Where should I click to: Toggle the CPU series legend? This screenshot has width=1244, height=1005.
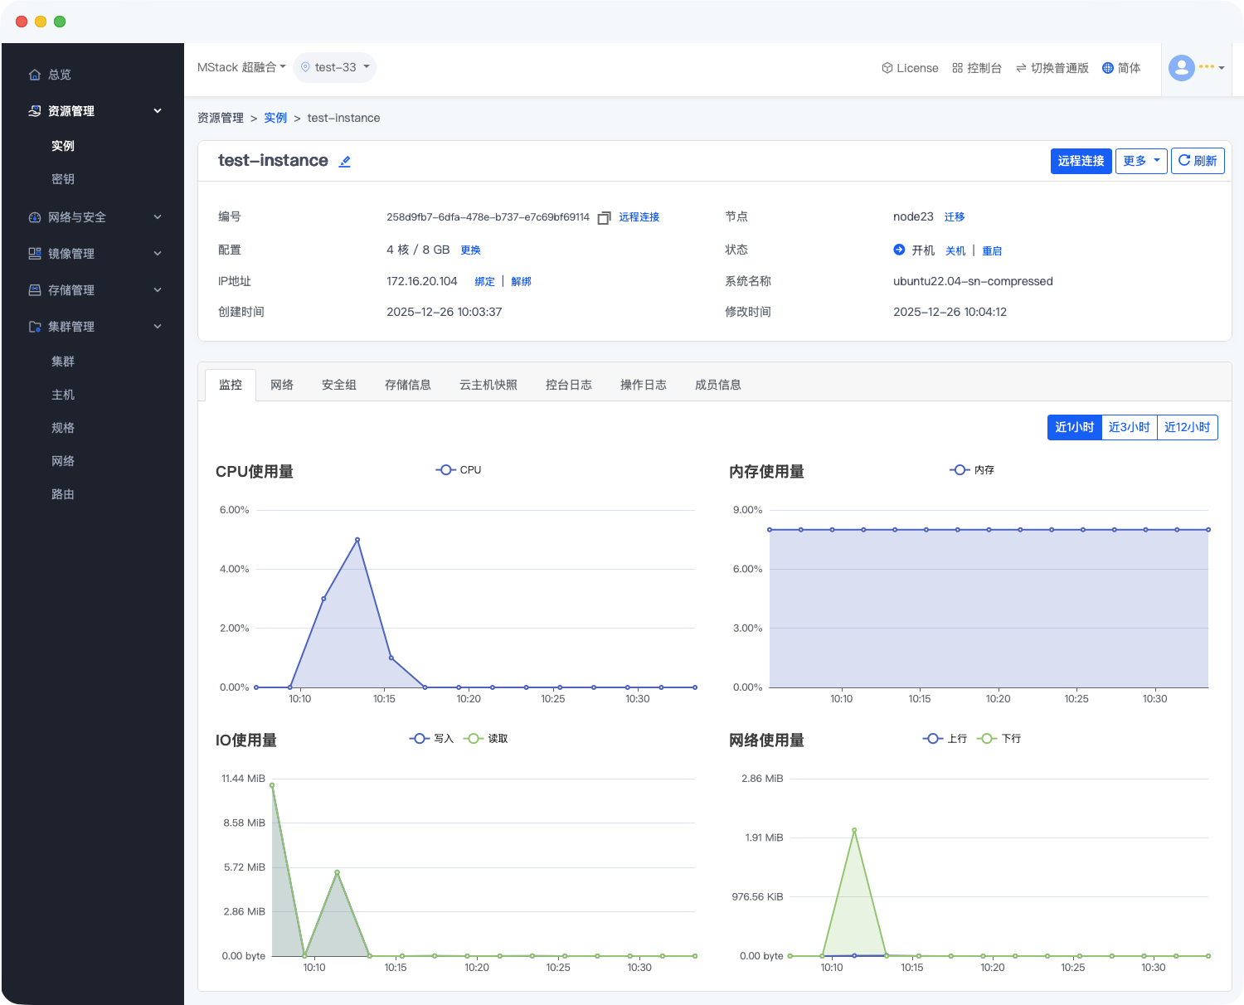click(x=459, y=470)
